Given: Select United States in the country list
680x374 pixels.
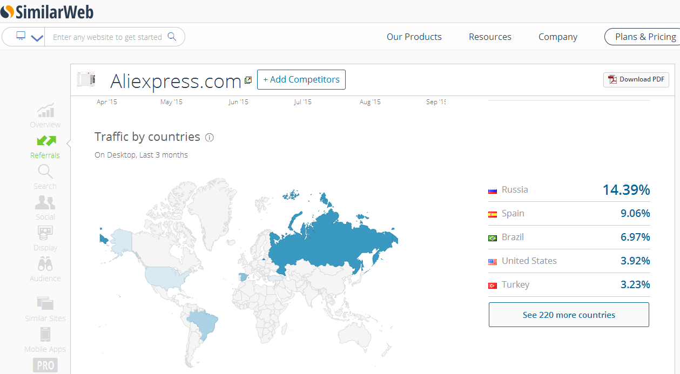Looking at the screenshot, I should pos(529,261).
